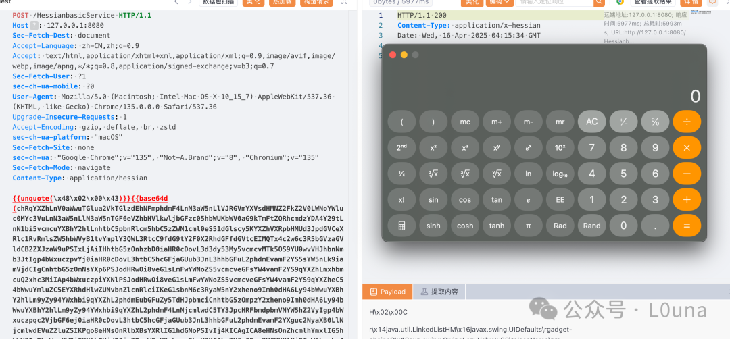
Task: Click the percent key in Calculator
Action: pos(655,122)
